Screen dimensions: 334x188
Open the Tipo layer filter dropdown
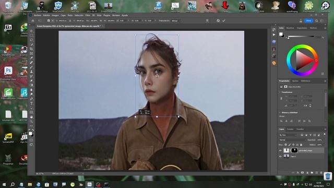pos(288,135)
